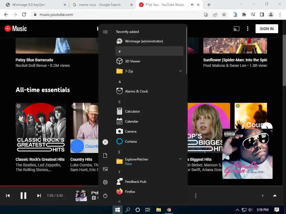Open Chrome tab search dropdown
Image resolution: width=286 pixels, height=214 pixels.
[241, 4]
